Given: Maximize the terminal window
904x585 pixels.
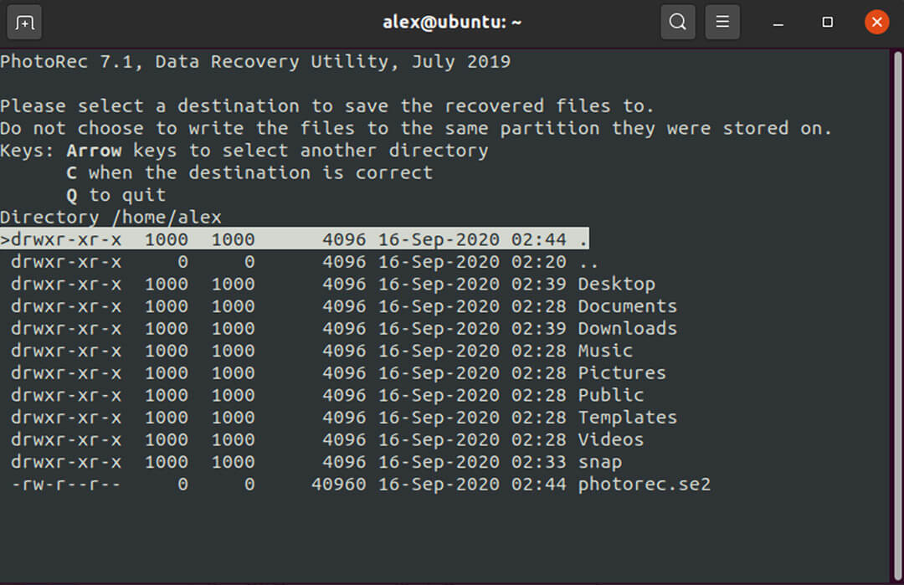Looking at the screenshot, I should point(827,23).
